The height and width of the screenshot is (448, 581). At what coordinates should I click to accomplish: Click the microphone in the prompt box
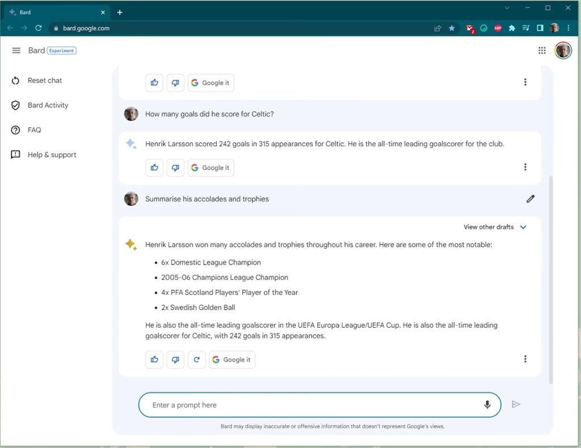487,404
